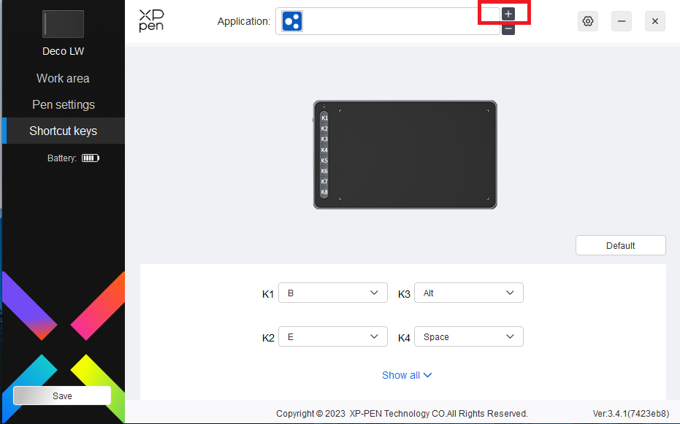Expand the K2 dropdown set to E
Image resolution: width=680 pixels, height=424 pixels.
[332, 336]
